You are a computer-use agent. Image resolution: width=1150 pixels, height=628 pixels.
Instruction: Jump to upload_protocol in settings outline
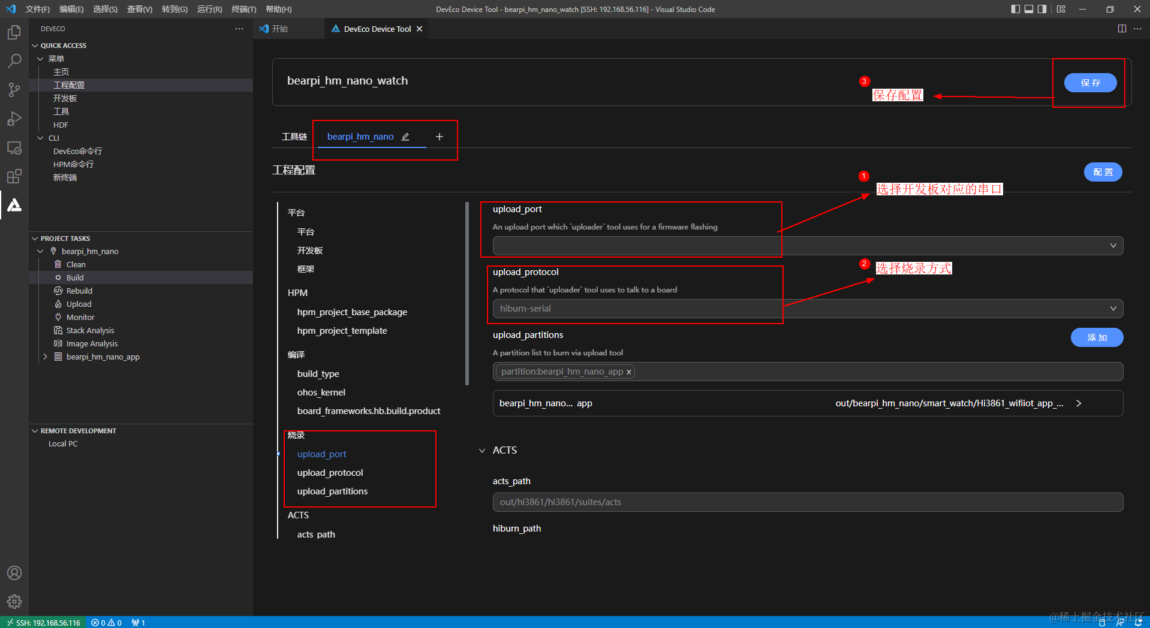330,473
